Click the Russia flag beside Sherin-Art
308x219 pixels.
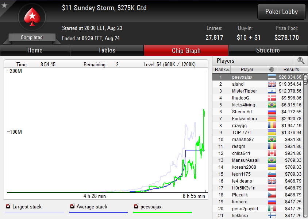[x=272, y=112]
